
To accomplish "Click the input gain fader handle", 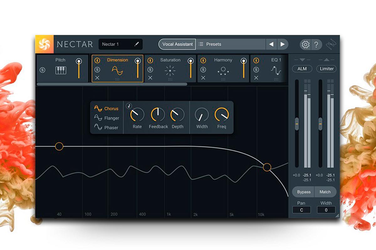I will 297,124.
